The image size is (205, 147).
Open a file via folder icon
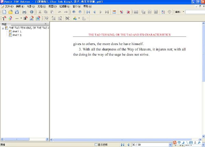click(x=11, y=12)
